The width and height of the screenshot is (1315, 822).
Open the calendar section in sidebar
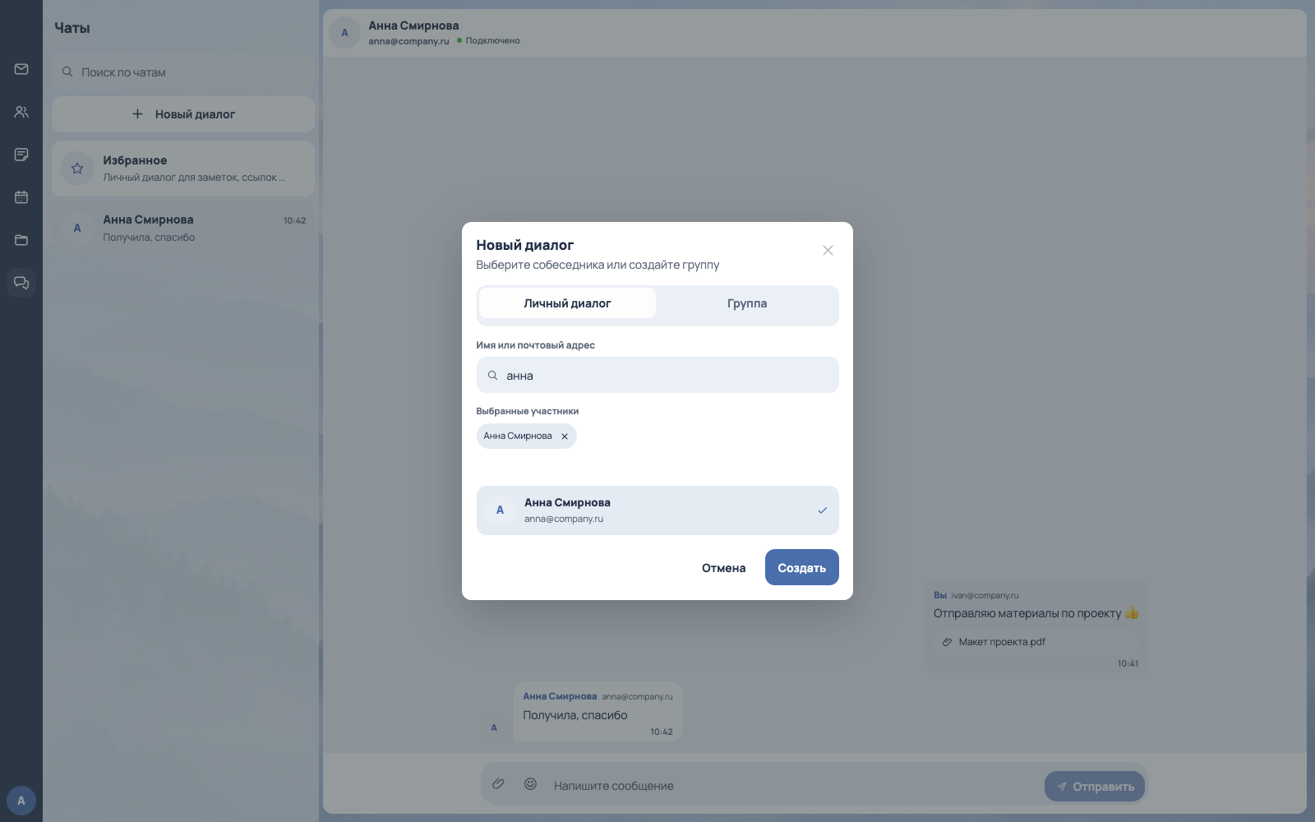click(x=21, y=197)
